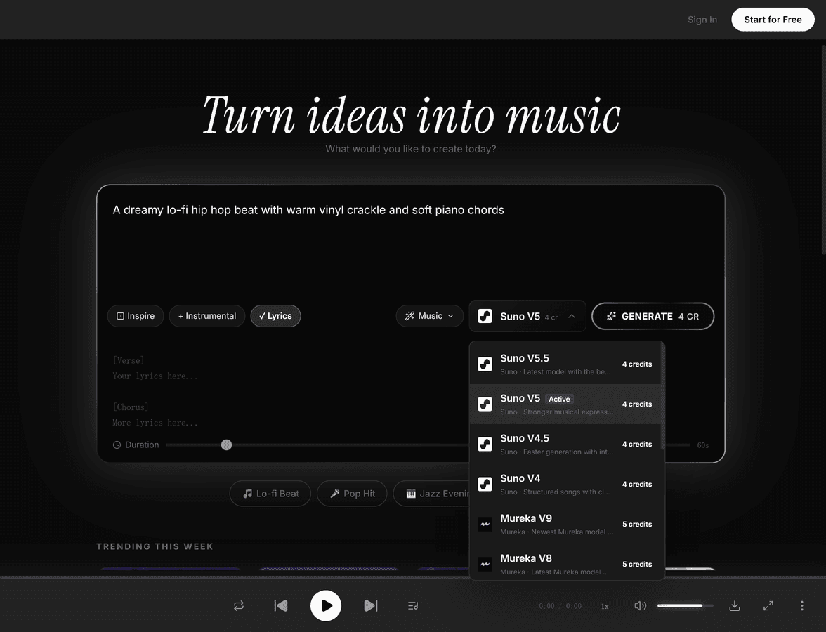Image resolution: width=826 pixels, height=632 pixels.
Task: Click the Active badge on Suno V5
Action: pyautogui.click(x=559, y=399)
